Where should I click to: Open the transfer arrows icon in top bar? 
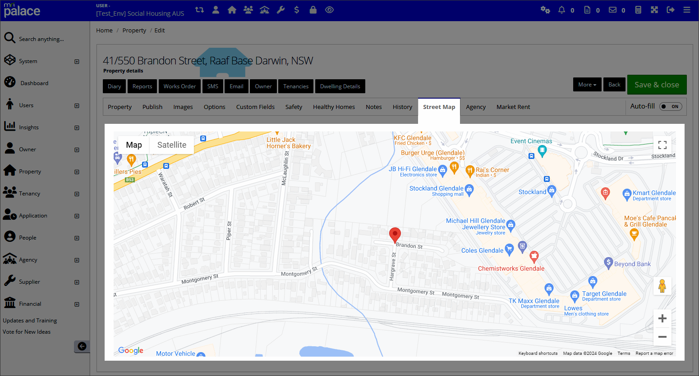(x=199, y=9)
